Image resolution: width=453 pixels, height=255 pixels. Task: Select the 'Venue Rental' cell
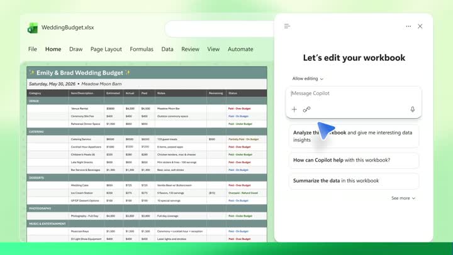pos(86,109)
